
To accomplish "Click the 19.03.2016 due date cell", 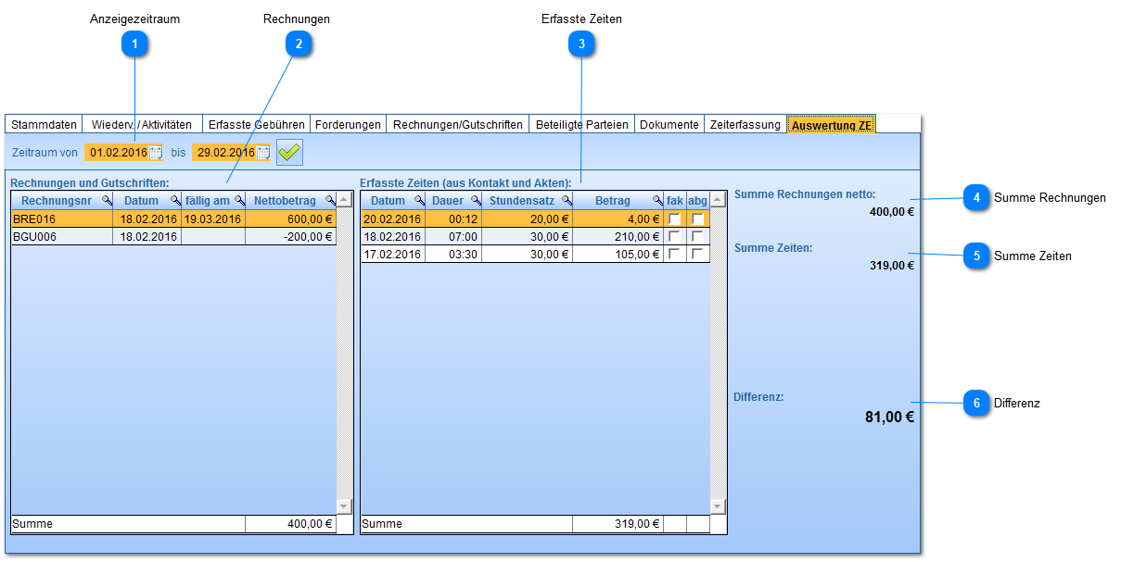I will coord(212,219).
